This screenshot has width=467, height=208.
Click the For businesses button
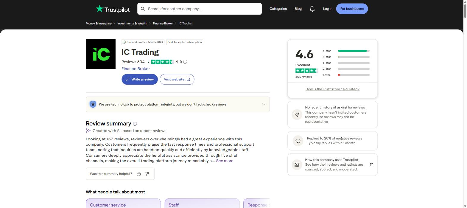tap(352, 9)
